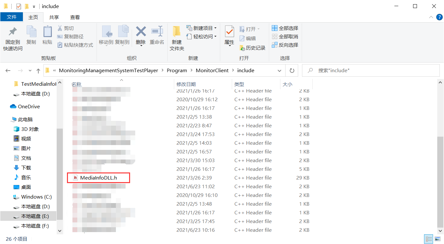The image size is (444, 244).
Task: Expand the address bar history dropdown
Action: pyautogui.click(x=279, y=70)
